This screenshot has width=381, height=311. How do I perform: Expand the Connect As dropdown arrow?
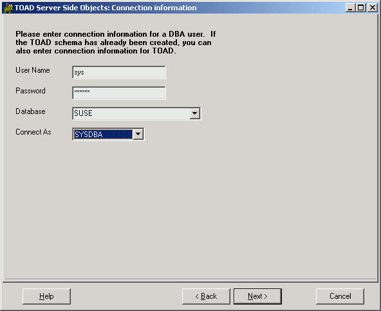click(x=138, y=134)
